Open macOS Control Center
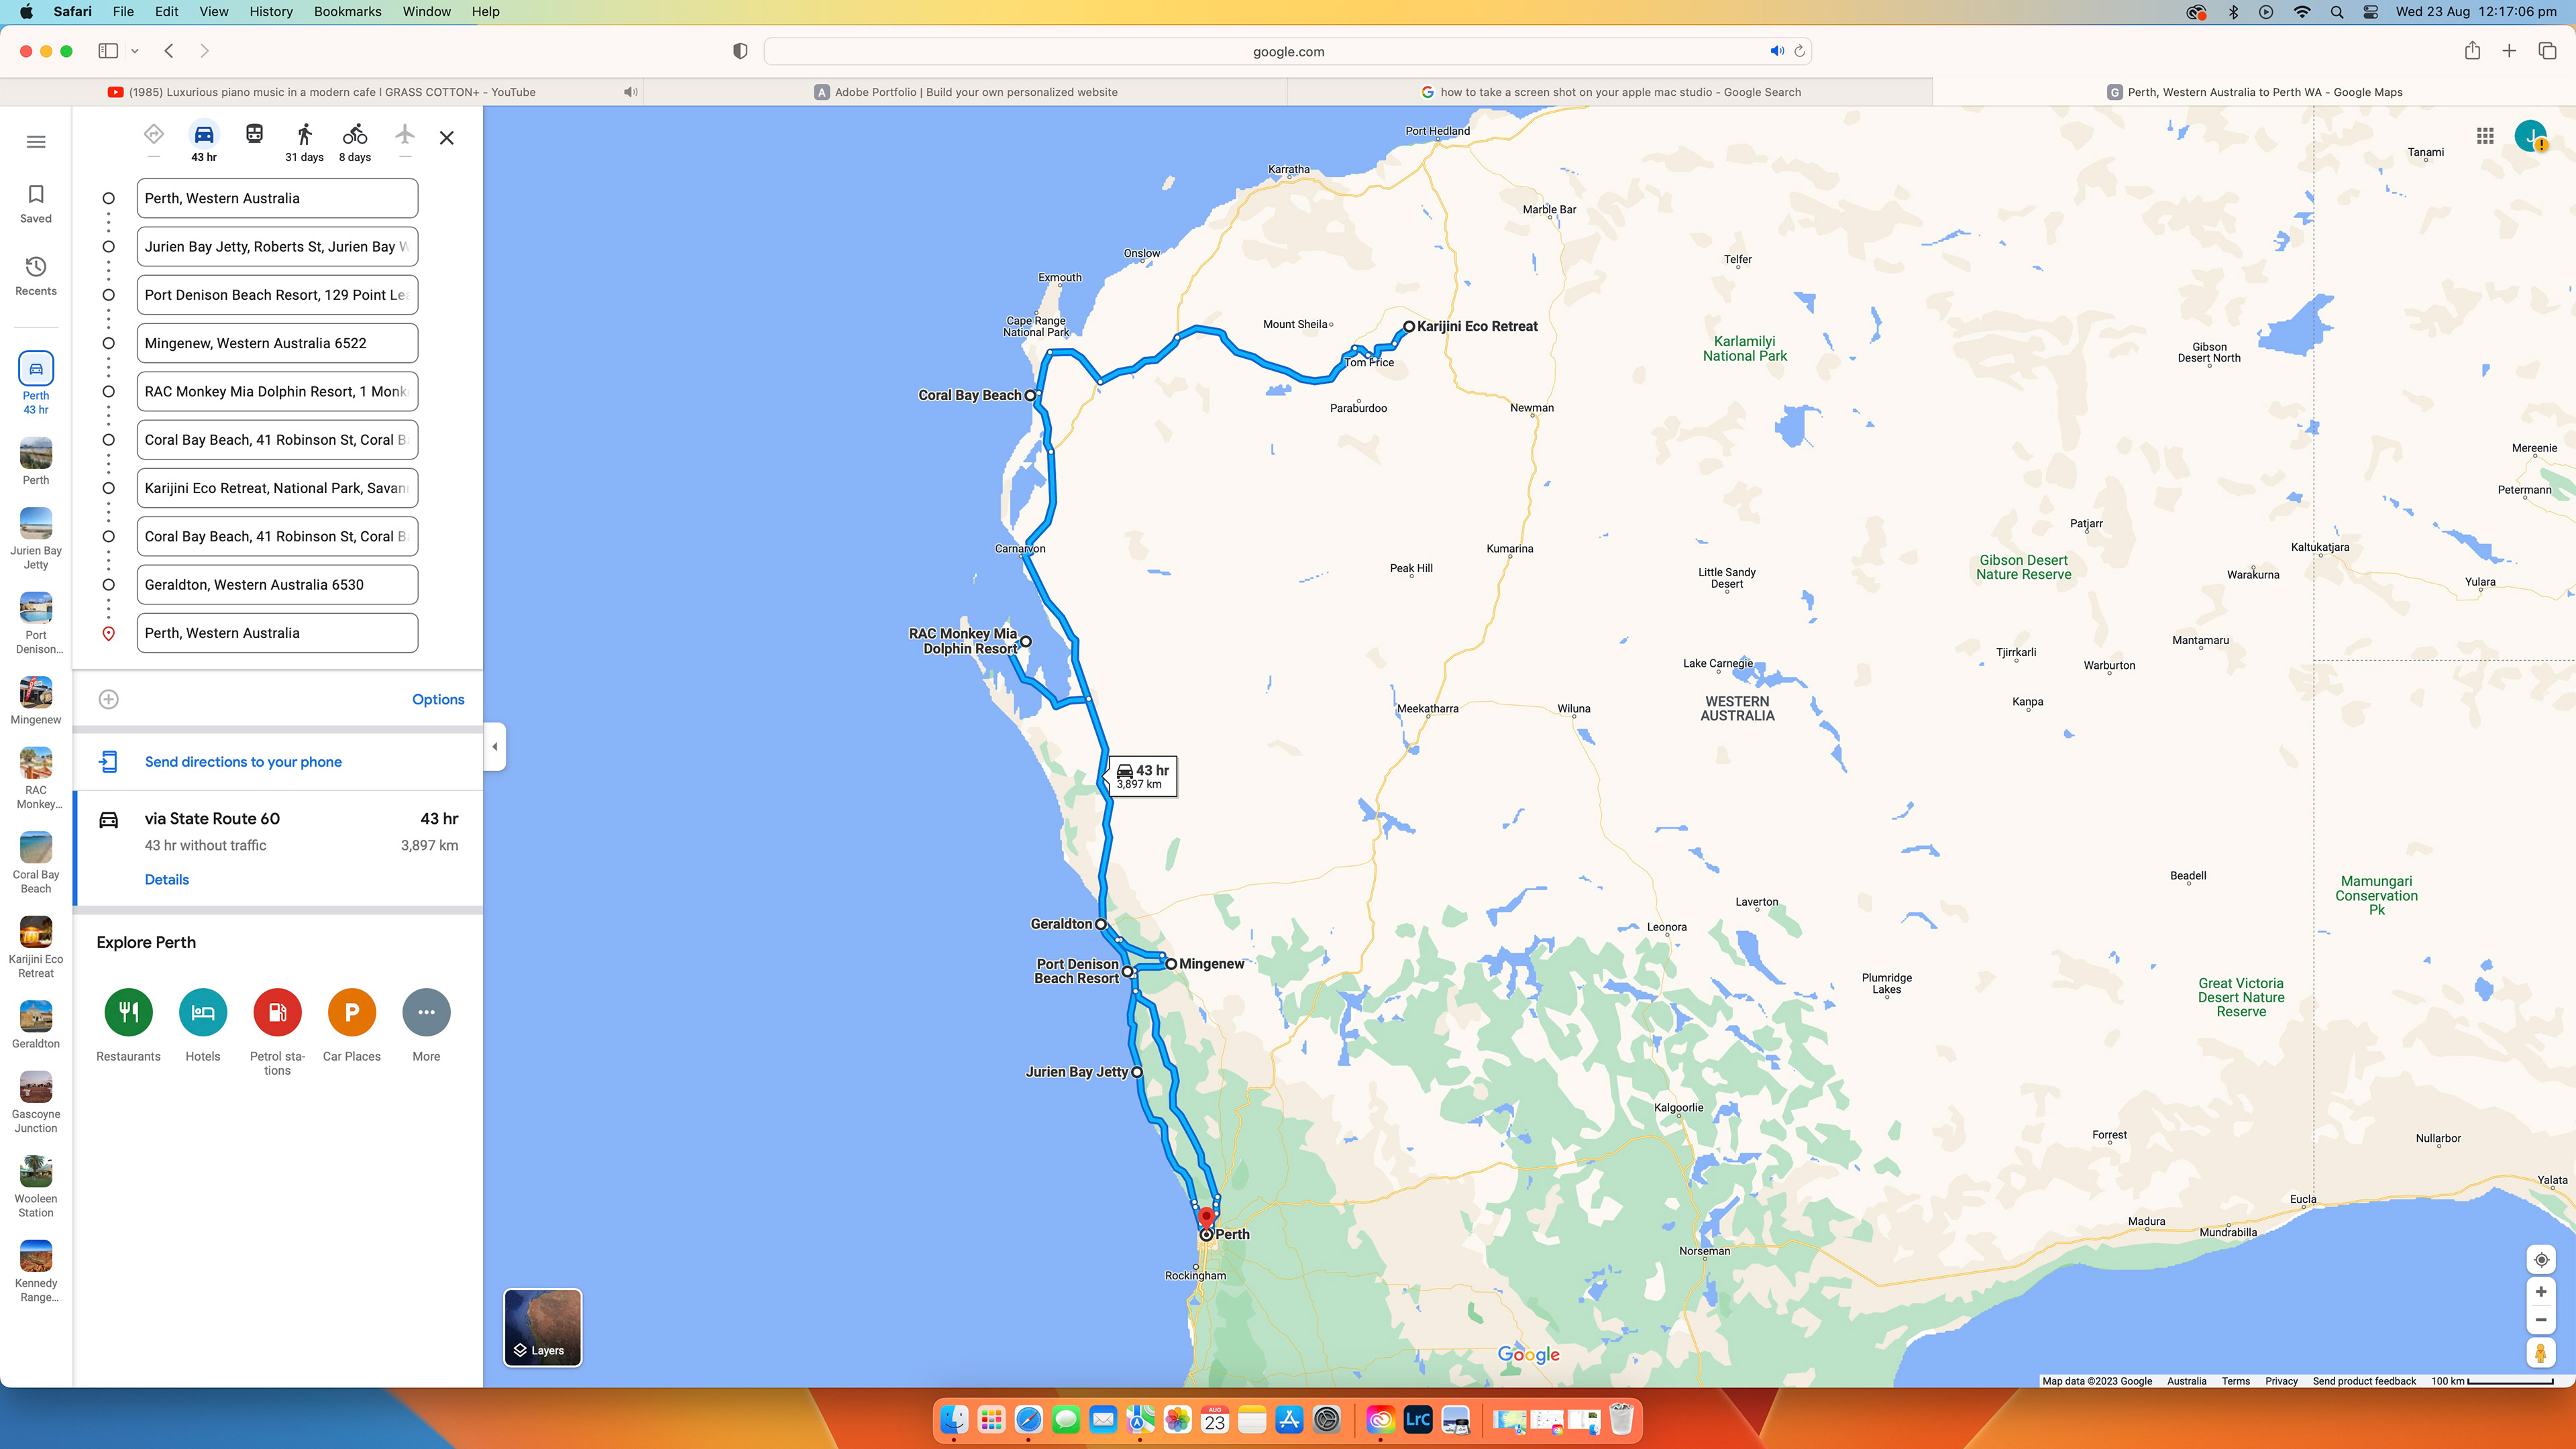Image resolution: width=2576 pixels, height=1449 pixels. (2370, 12)
